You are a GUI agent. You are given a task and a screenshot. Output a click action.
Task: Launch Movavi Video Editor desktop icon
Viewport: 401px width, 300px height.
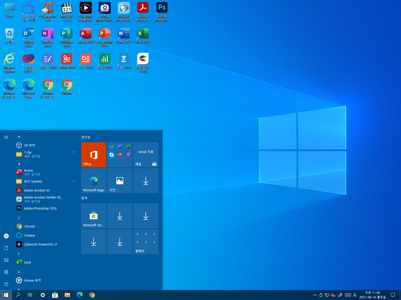[124, 12]
